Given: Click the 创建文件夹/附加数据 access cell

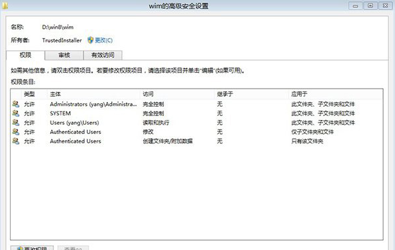Looking at the screenshot, I should tap(168, 141).
